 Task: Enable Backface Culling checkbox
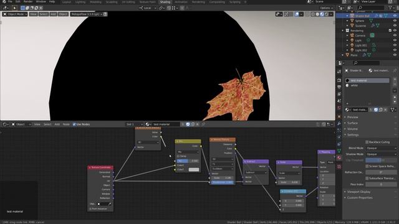(367, 142)
